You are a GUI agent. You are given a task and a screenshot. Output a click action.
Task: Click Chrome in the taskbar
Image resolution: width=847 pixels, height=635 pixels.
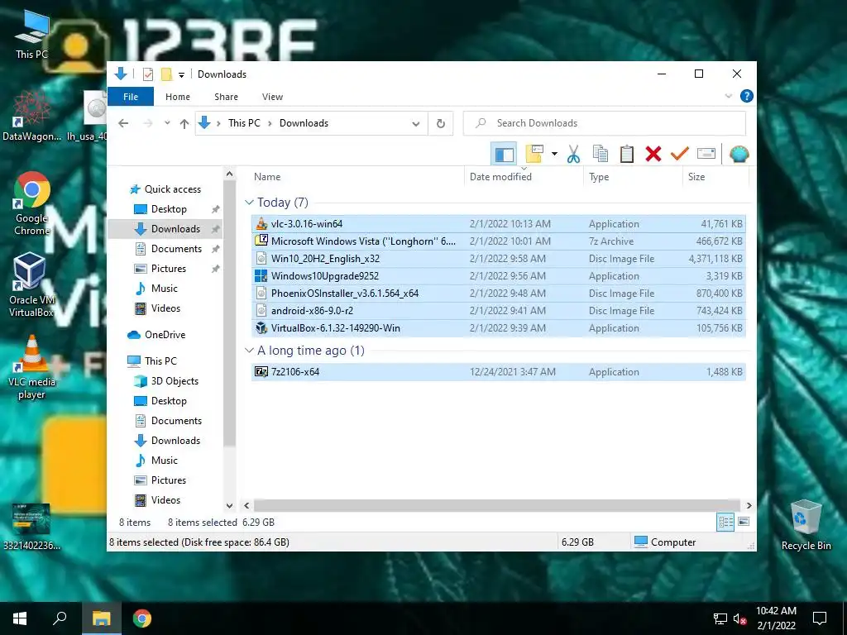point(142,618)
